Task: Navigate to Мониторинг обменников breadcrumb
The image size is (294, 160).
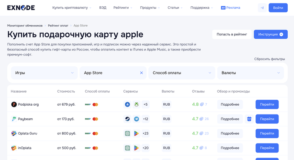Action: tap(25, 26)
